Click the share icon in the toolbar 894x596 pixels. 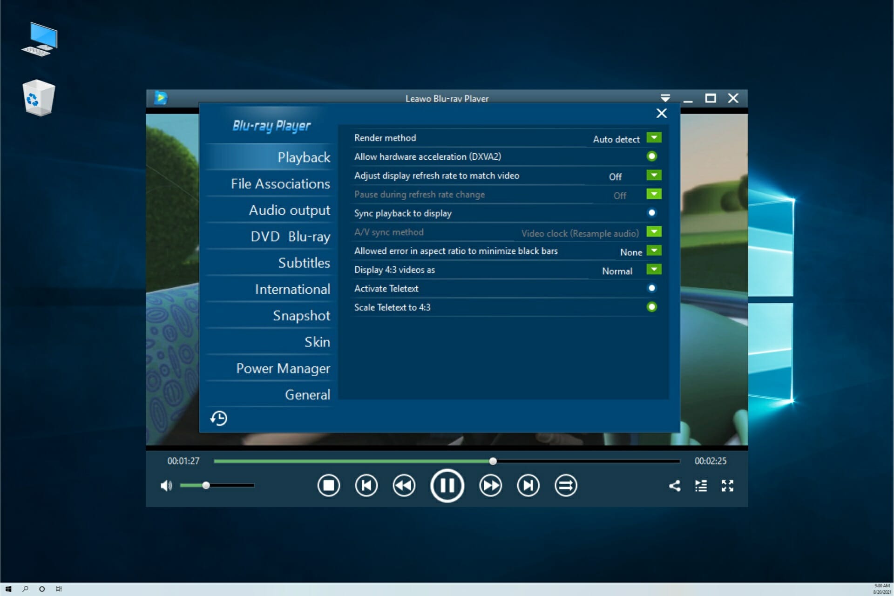pyautogui.click(x=675, y=486)
